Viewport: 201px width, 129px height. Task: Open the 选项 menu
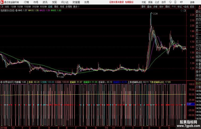(164, 2)
